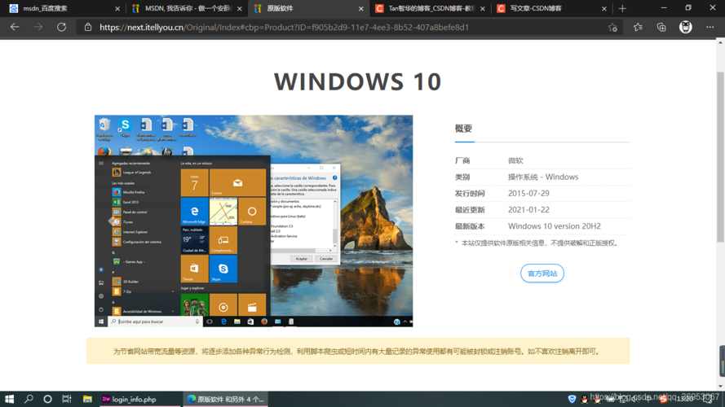Click the 官方网站 button
The height and width of the screenshot is (407, 725).
(x=542, y=274)
